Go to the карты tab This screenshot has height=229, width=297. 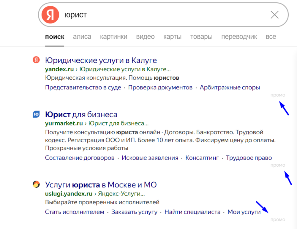172,37
